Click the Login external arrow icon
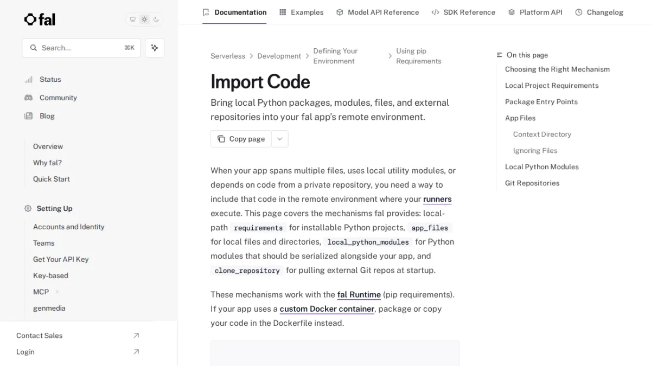 [136, 352]
